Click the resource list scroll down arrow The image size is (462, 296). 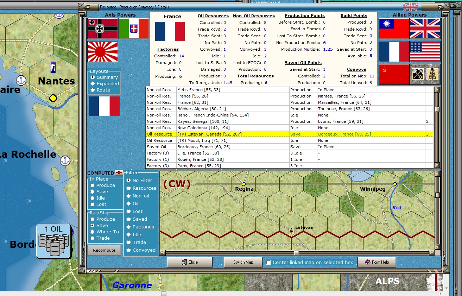point(437,165)
